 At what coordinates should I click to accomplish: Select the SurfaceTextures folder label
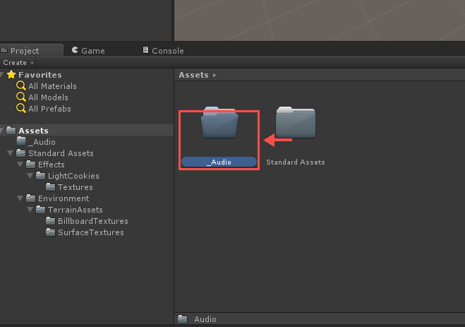pyautogui.click(x=91, y=232)
